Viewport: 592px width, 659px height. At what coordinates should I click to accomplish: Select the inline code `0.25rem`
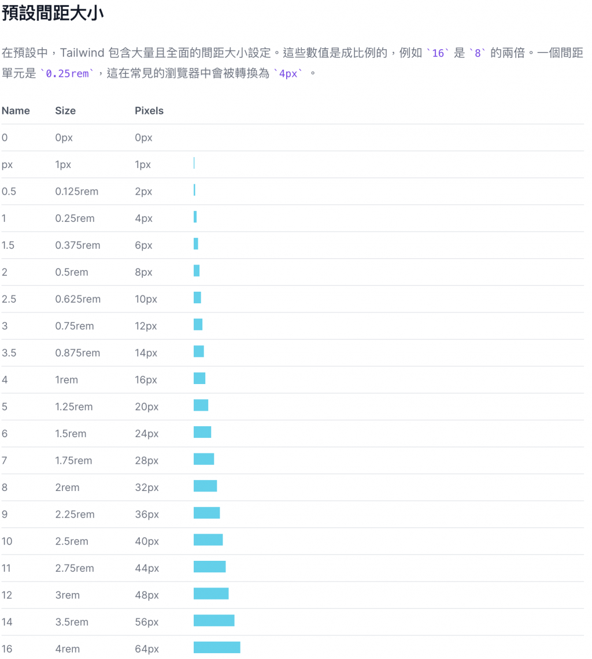(67, 73)
